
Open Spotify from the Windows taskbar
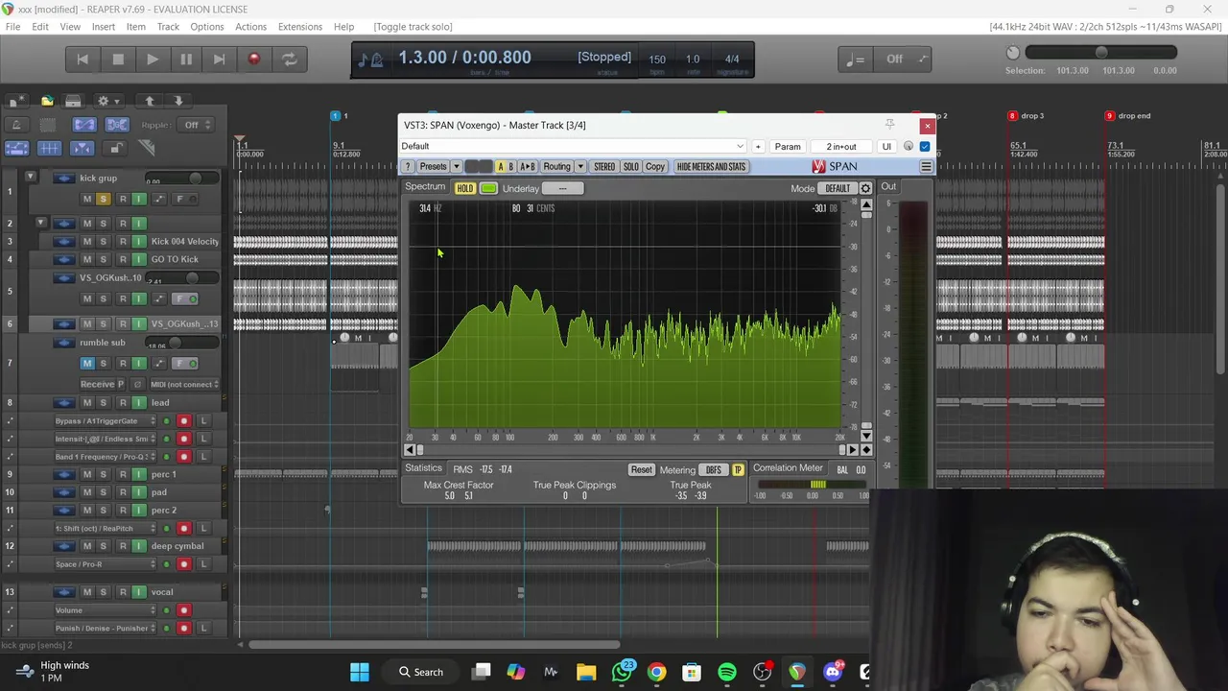pos(727,673)
